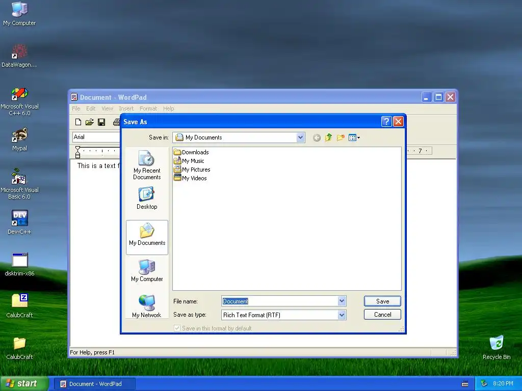The image size is (522, 391).
Task: Open Microsoft Visual Basic 6.0 shortcut
Action: (19, 184)
